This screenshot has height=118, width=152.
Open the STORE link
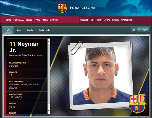116,20
